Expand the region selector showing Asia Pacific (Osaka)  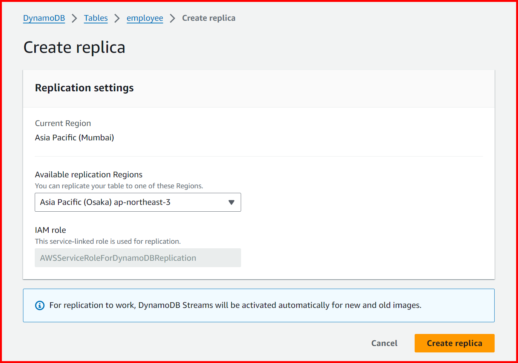click(138, 202)
